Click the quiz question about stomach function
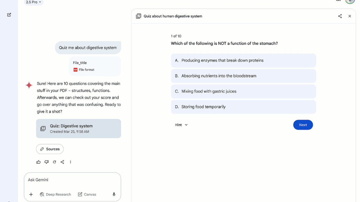 click(x=224, y=43)
